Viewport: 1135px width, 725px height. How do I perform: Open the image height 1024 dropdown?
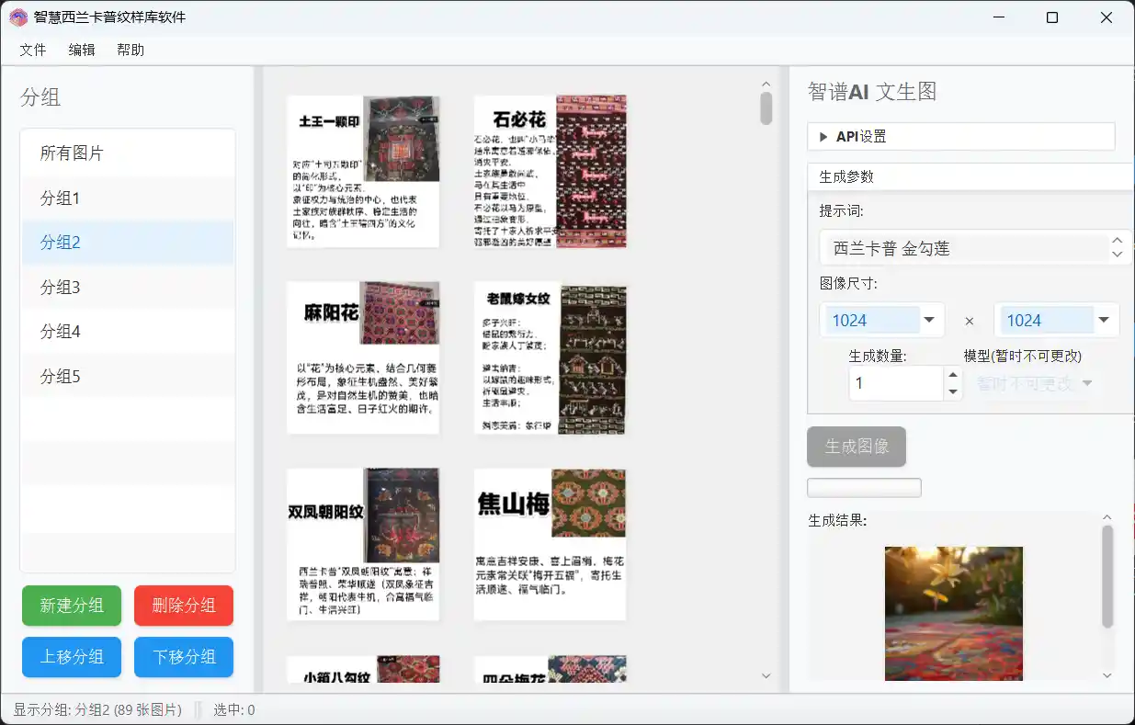click(1104, 320)
